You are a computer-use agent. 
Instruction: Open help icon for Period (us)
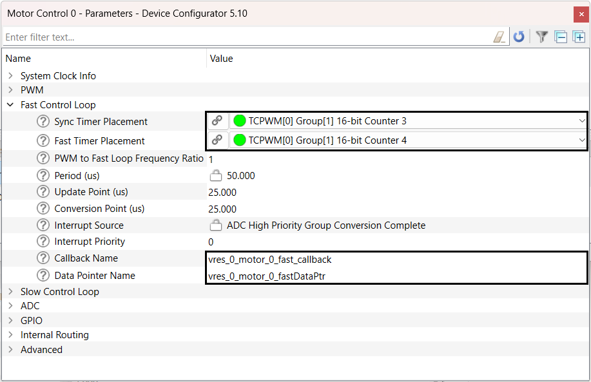click(43, 176)
